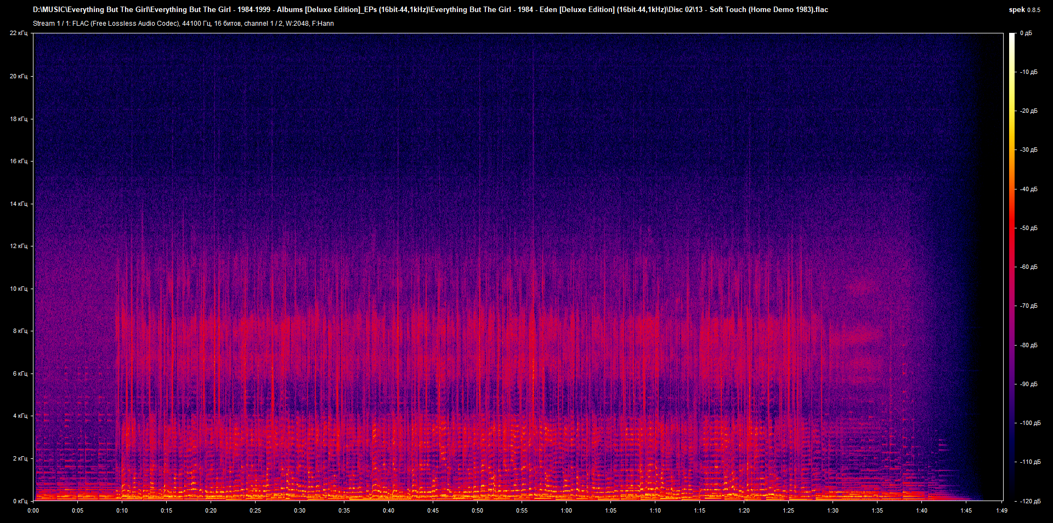The width and height of the screenshot is (1053, 523).
Task: Click the 18 кГц frequency axis label
Action: [x=19, y=119]
